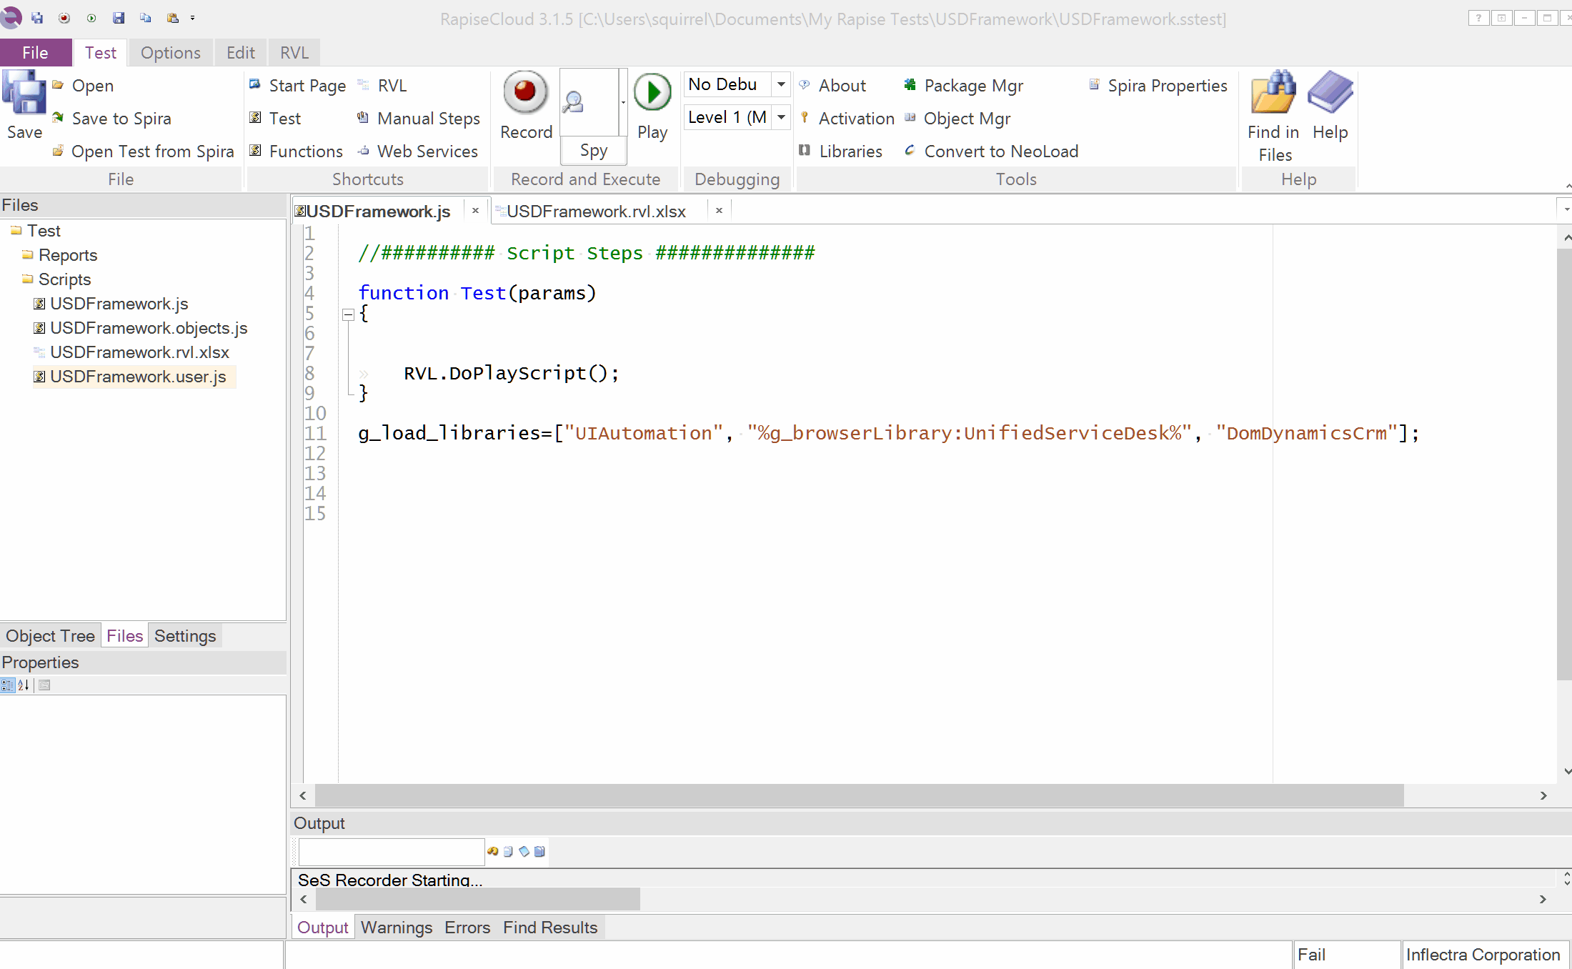
Task: Switch to the Options ribbon tab
Action: [170, 53]
